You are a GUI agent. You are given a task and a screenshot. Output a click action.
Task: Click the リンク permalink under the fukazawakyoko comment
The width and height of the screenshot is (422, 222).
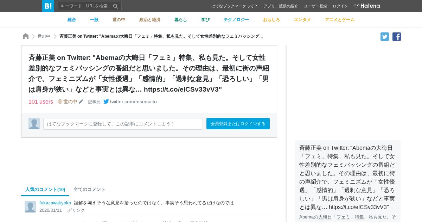(76, 210)
